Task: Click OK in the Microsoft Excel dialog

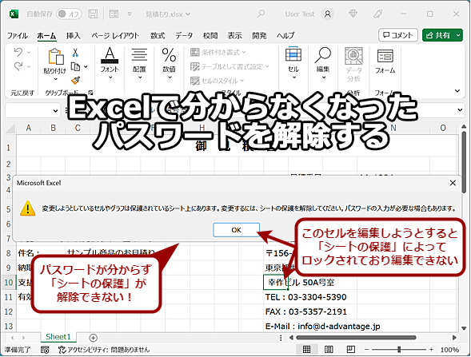Action: click(237, 230)
